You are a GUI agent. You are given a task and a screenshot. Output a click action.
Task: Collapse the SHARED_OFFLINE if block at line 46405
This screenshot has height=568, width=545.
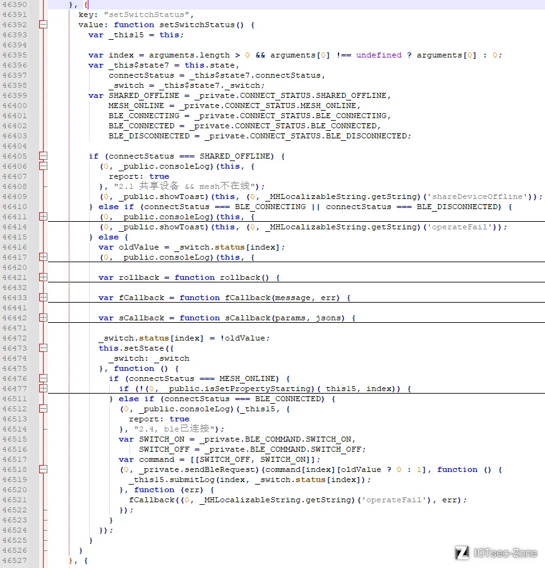pyautogui.click(x=43, y=156)
